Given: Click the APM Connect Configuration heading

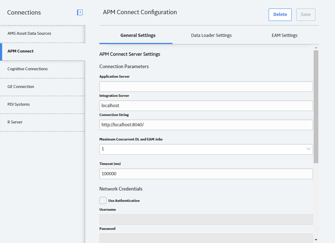Looking at the screenshot, I should (x=140, y=12).
